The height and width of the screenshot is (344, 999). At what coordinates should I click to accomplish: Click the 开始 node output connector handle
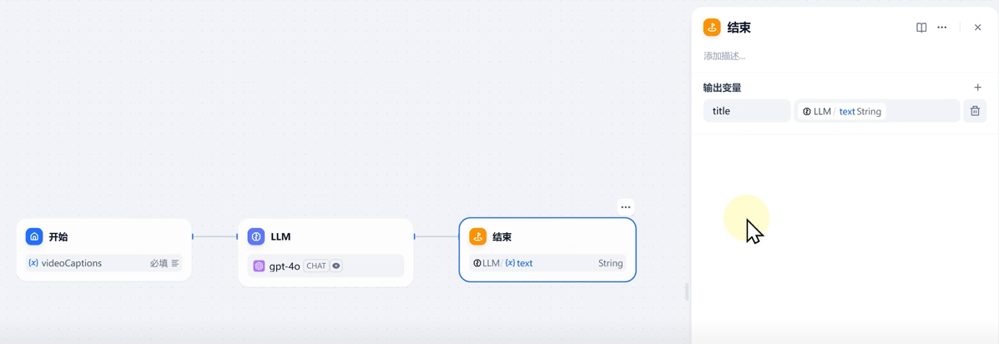click(x=193, y=236)
